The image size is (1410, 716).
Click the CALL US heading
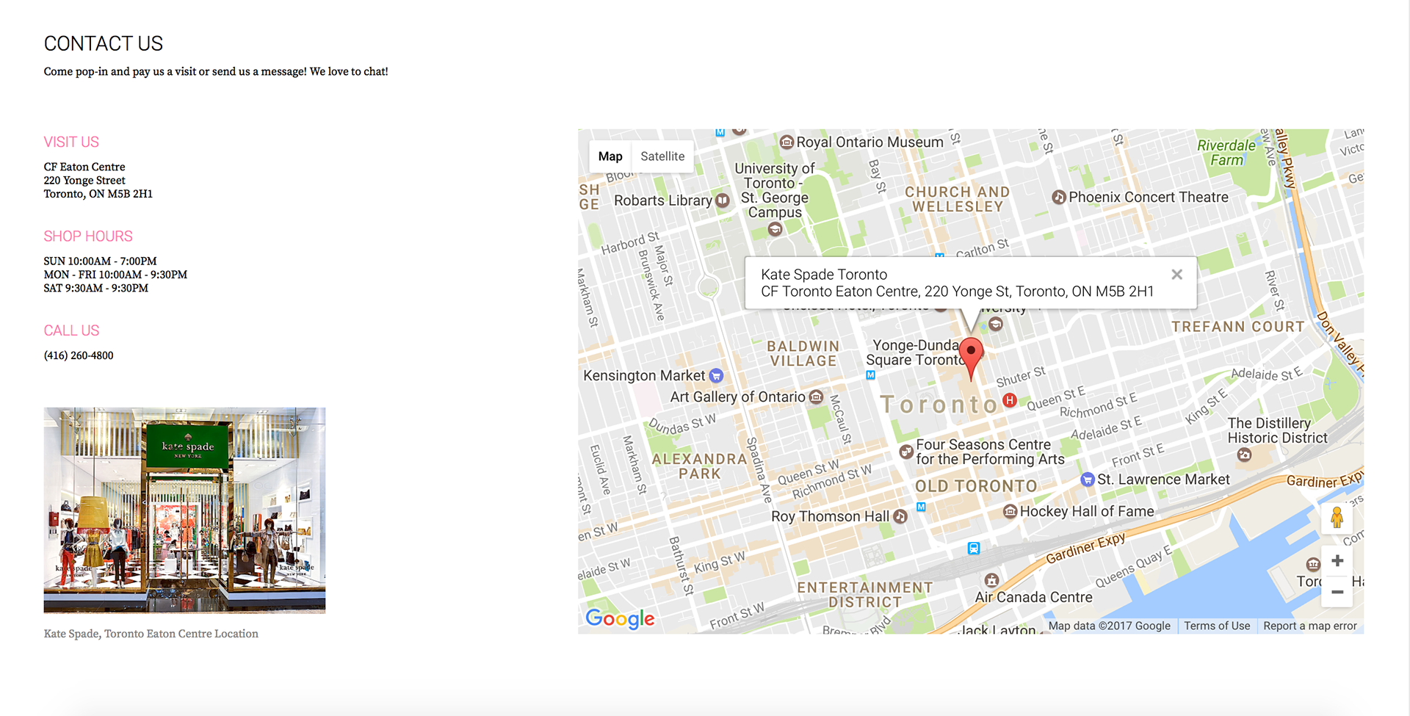click(71, 330)
